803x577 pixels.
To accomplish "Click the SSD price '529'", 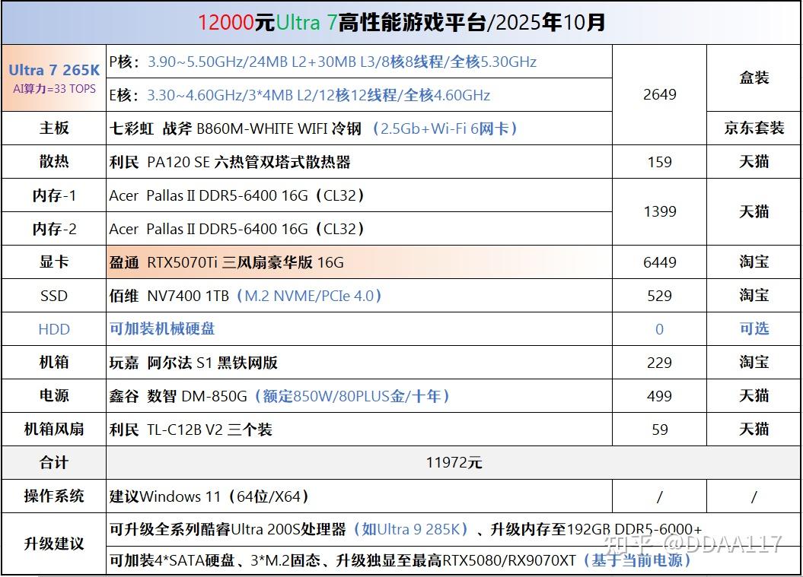I will point(660,296).
